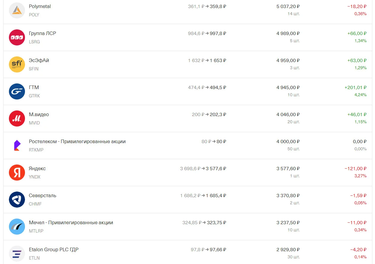Open the red М.видео logo icon

click(x=17, y=118)
